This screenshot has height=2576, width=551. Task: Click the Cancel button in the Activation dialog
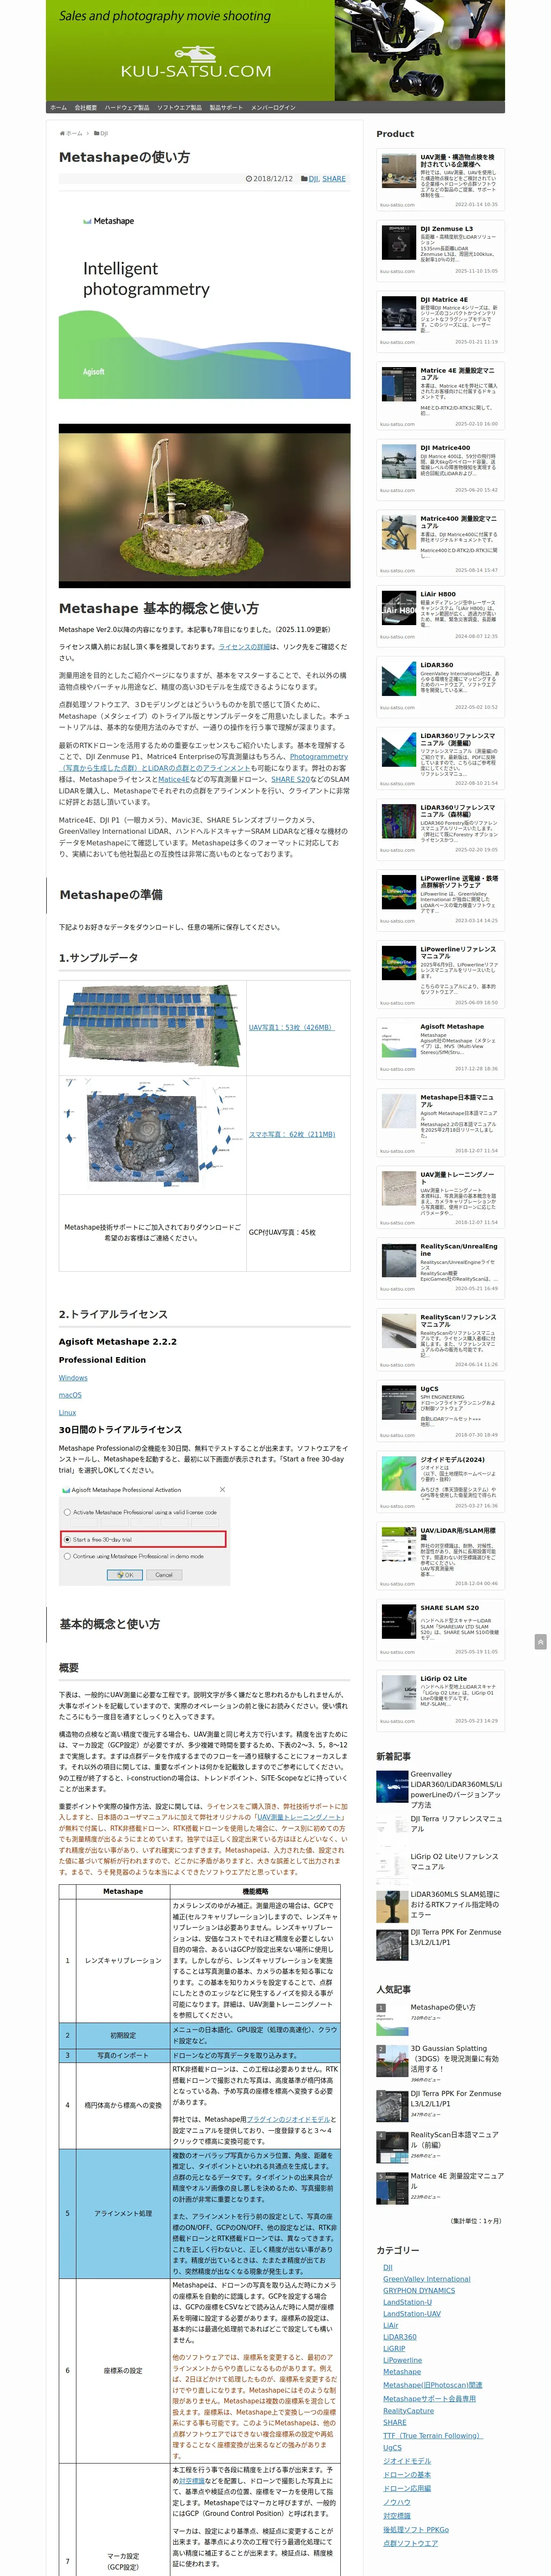[x=164, y=1575]
